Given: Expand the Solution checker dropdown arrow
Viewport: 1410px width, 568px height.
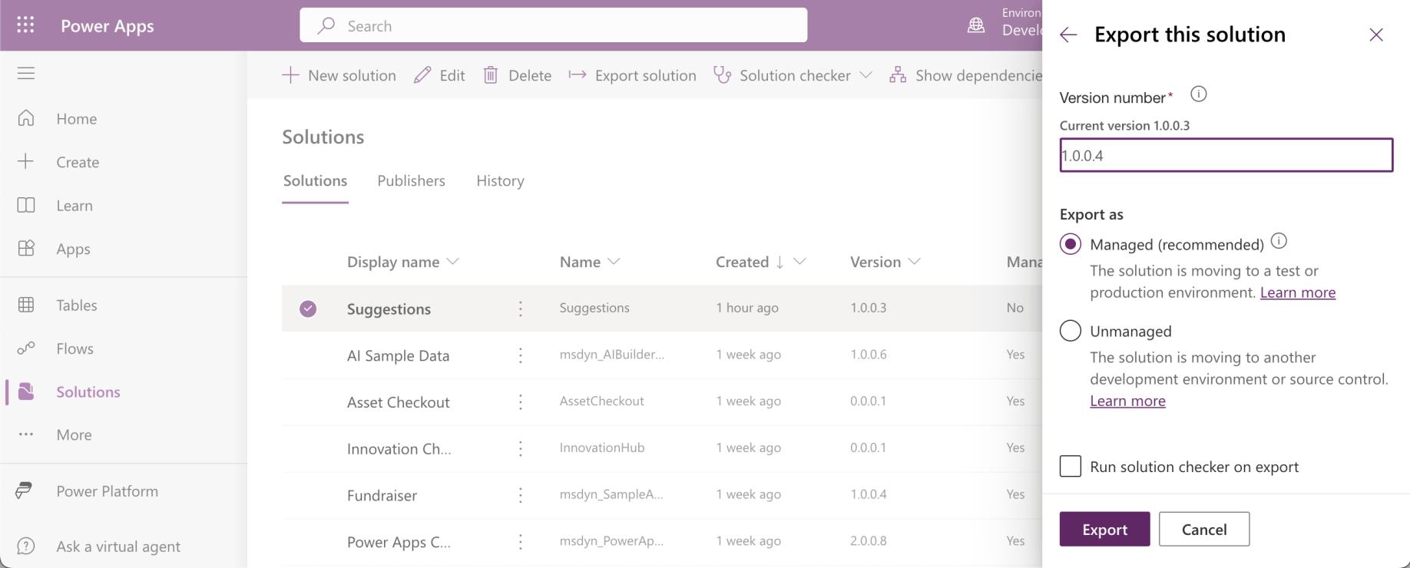Looking at the screenshot, I should click(x=866, y=75).
